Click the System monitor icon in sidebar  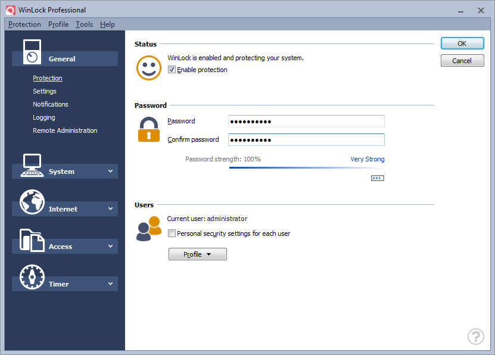[33, 166]
